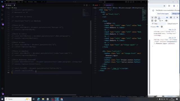Click the Go Live status bar button
The width and height of the screenshot is (180, 101).
114,97
